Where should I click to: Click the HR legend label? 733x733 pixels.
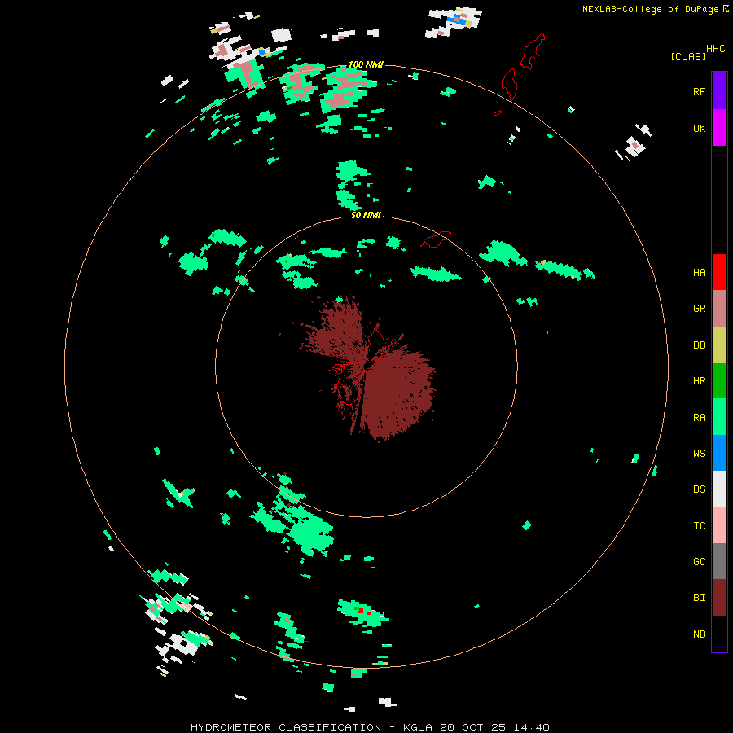[699, 381]
